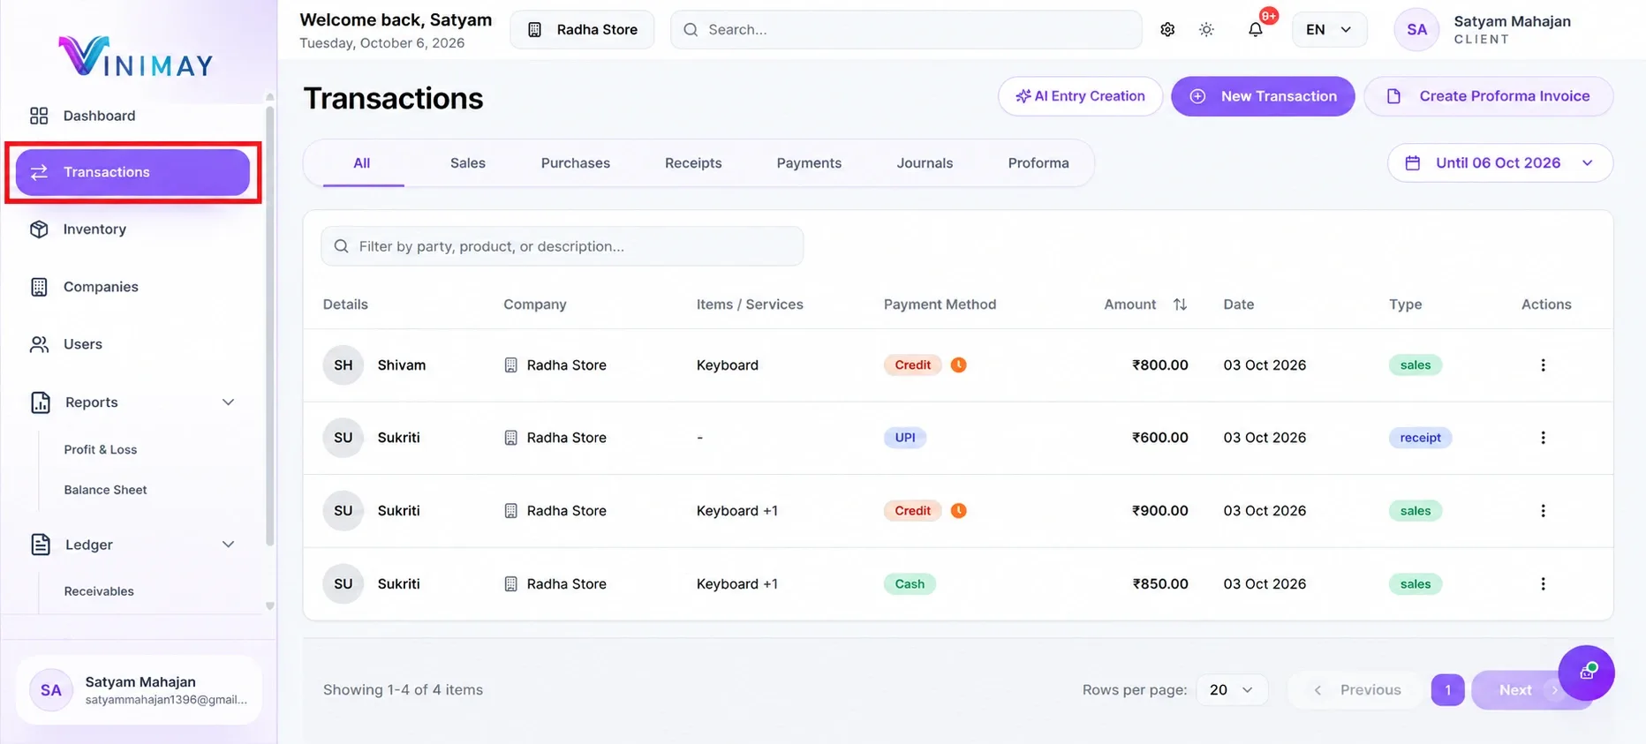Screen dimensions: 1646x744
Task: Open the Companies section
Action: click(101, 287)
